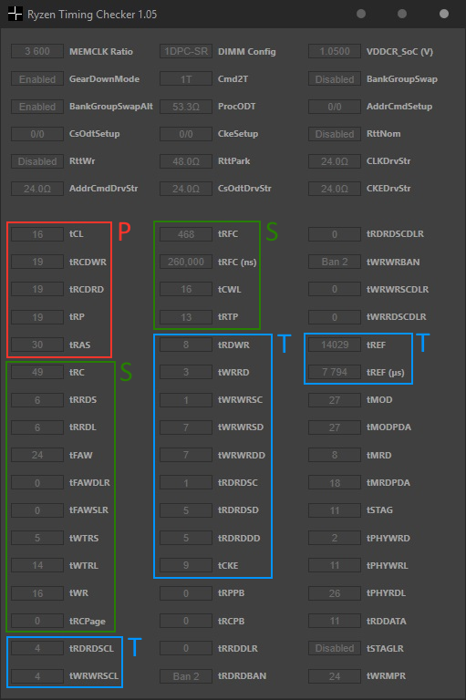Select the tRFC value field 468
Screen dimensions: 466x700
[x=186, y=234]
